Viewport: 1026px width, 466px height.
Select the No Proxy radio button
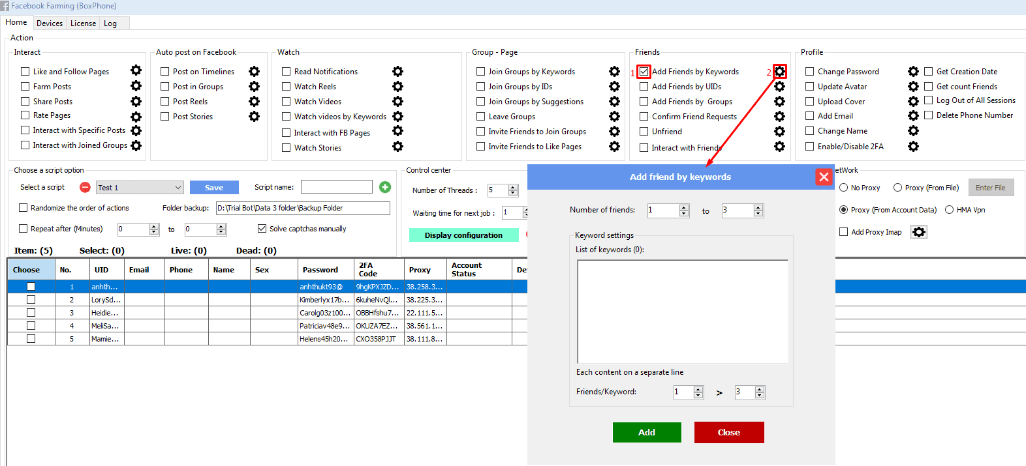[x=843, y=188]
